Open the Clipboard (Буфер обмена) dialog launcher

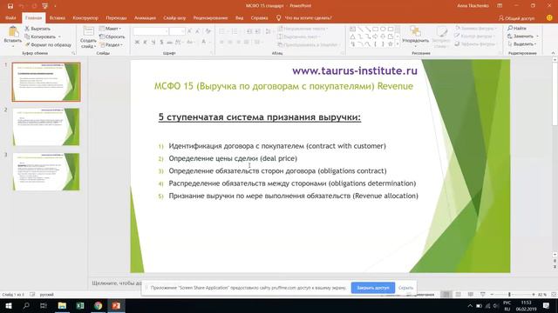tap(73, 53)
